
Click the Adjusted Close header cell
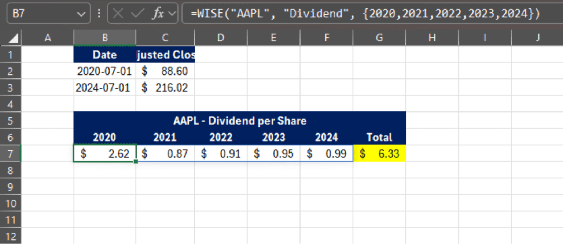(165, 54)
